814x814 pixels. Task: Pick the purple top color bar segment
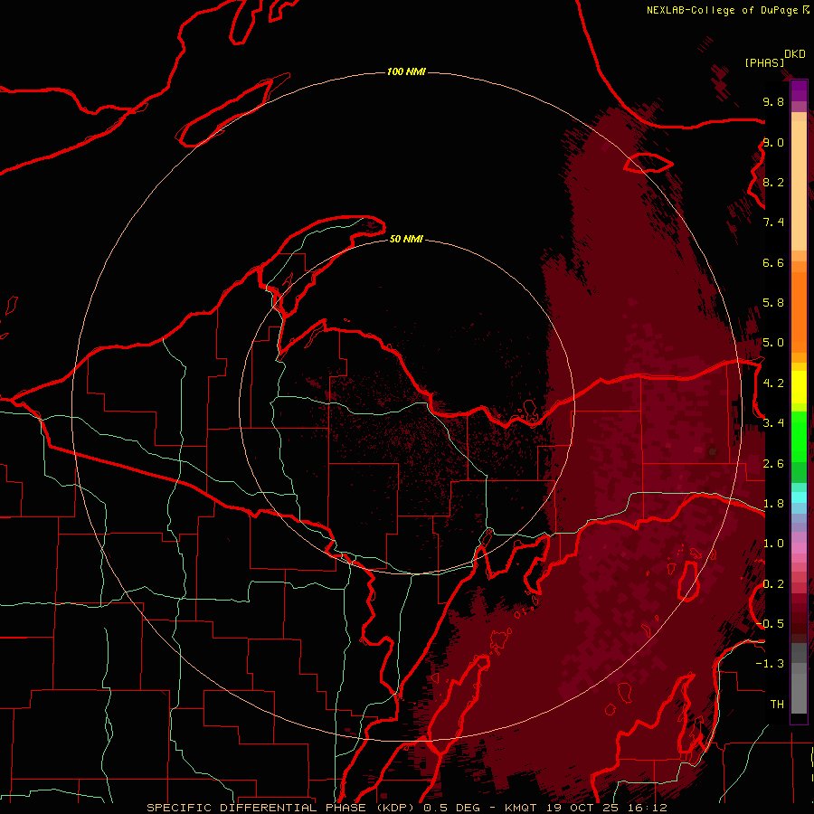[799, 90]
